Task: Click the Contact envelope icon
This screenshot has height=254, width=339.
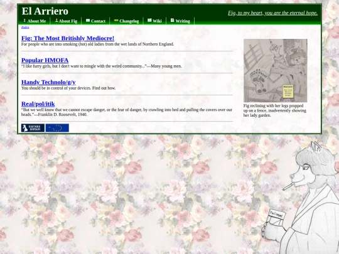Action: point(88,20)
